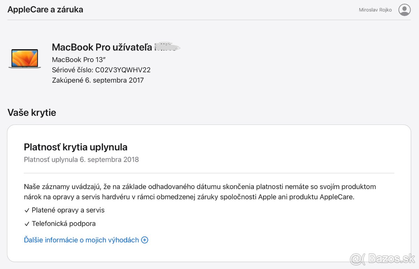Expand the Platené opravy a servis entry
Image resolution: width=419 pixels, height=269 pixels.
point(67,210)
